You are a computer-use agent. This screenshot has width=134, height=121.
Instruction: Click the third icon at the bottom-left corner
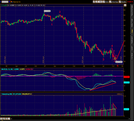coord(6,119)
